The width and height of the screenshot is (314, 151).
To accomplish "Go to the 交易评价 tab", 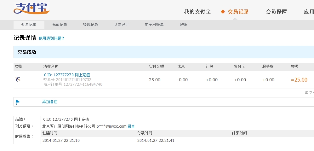I will click(121, 25).
